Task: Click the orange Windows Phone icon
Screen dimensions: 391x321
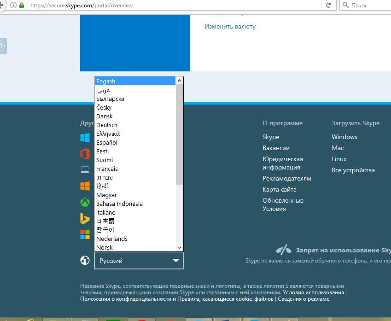Action: (x=85, y=186)
